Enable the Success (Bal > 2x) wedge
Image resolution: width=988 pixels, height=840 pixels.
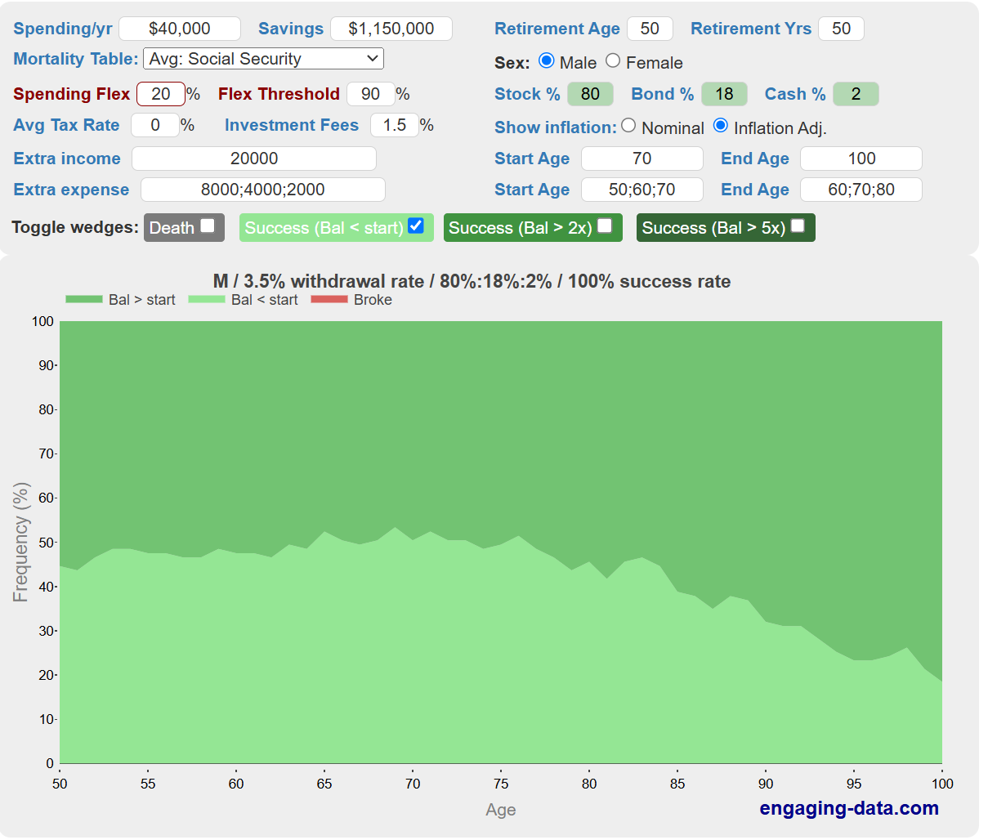click(605, 226)
